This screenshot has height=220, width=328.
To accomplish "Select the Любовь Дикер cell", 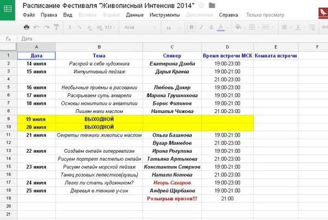I will coord(172,87).
